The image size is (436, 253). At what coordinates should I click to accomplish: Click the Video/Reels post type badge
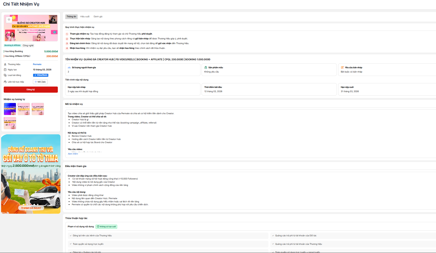point(41,75)
